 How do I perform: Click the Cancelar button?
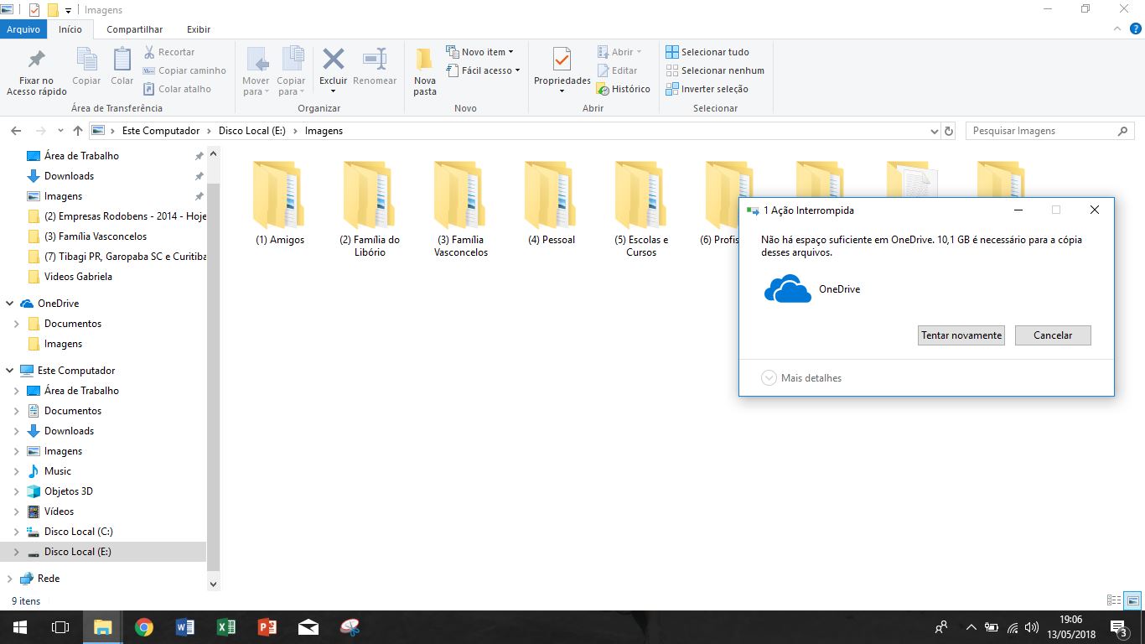1053,335
